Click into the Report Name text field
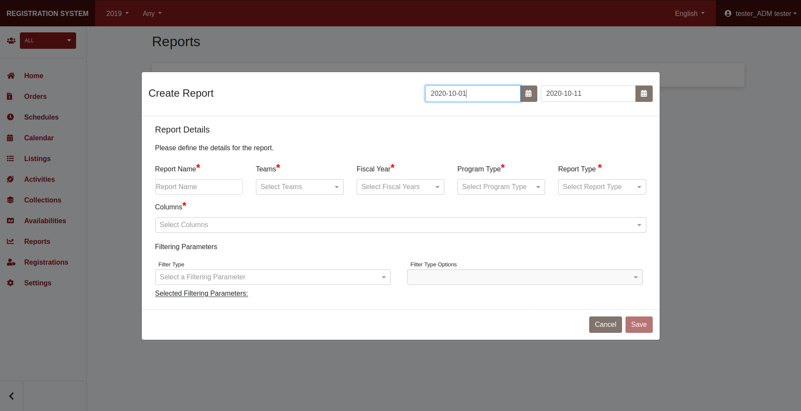The height and width of the screenshot is (411, 801). coord(198,187)
